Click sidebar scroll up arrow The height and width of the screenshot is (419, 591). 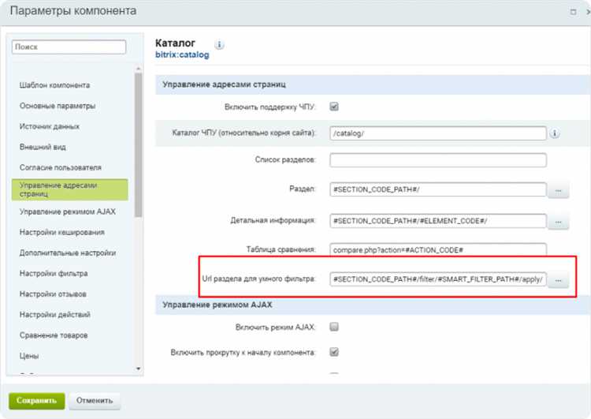139,69
